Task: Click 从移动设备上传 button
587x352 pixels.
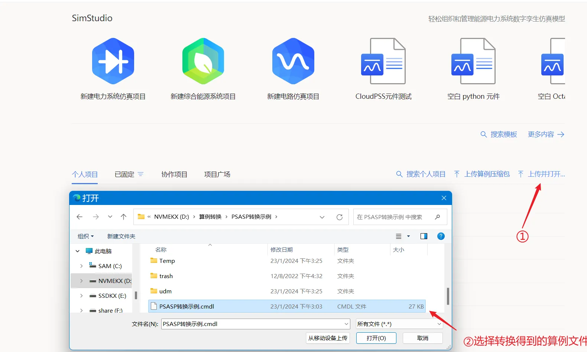Action: click(x=328, y=338)
